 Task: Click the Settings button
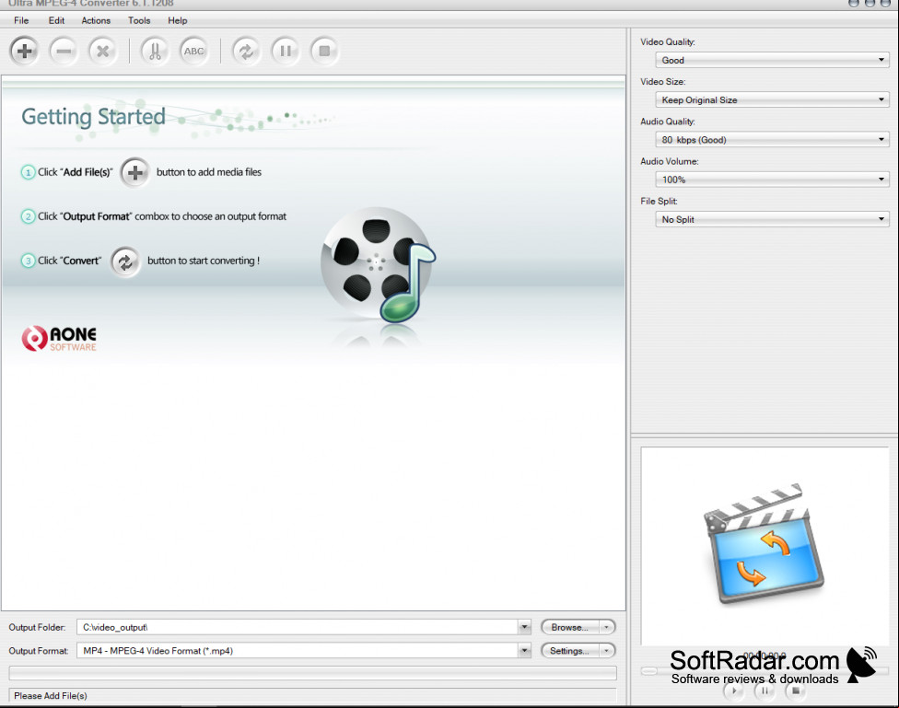(570, 651)
